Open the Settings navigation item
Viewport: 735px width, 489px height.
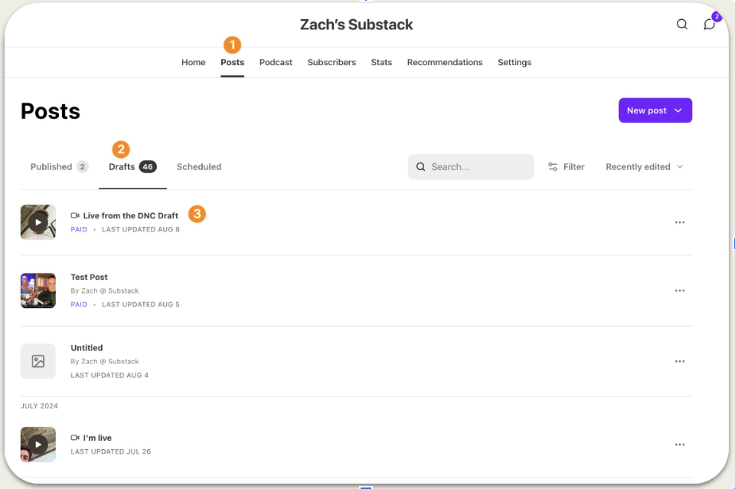(514, 62)
